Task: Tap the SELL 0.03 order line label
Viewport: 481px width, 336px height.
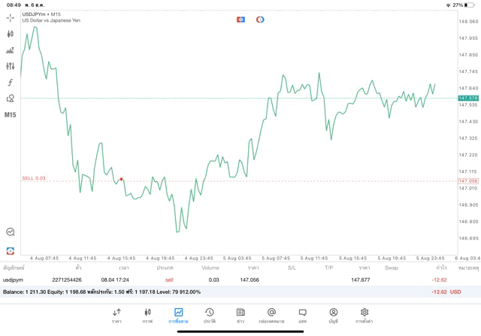Action: pos(34,178)
